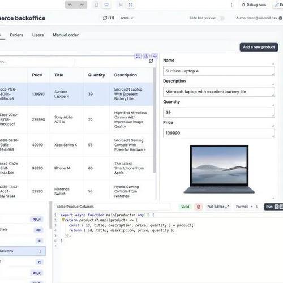Refresh the products table with the reload icon

151,61
